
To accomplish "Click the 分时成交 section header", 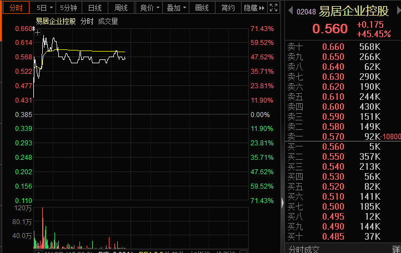I will (304, 249).
